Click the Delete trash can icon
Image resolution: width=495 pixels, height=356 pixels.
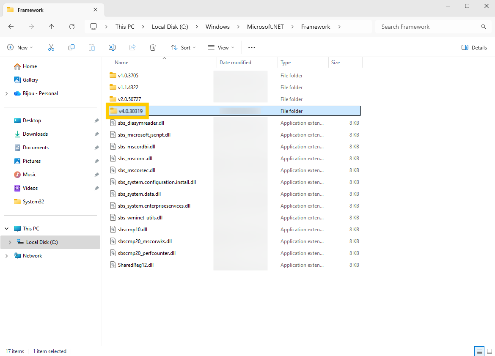pos(152,48)
